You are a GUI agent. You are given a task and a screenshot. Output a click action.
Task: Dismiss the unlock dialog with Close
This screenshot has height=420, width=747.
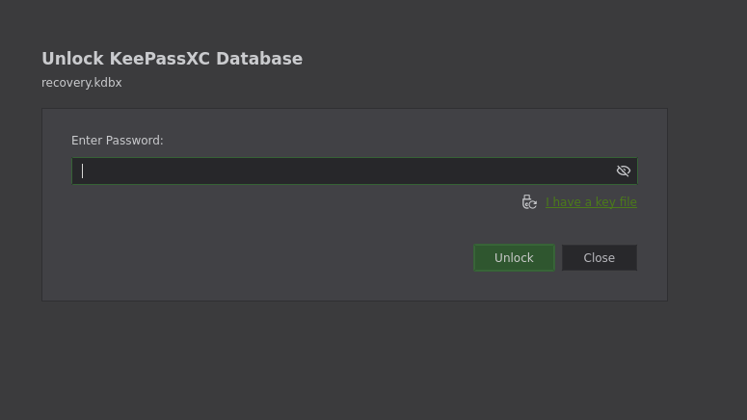click(x=599, y=258)
